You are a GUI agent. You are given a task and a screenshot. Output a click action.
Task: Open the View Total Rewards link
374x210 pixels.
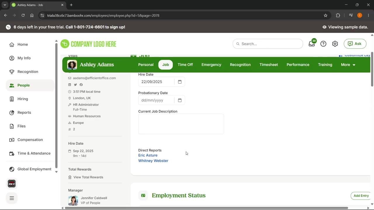coord(88,177)
